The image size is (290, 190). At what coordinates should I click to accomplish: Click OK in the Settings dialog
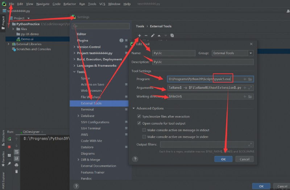261,186
